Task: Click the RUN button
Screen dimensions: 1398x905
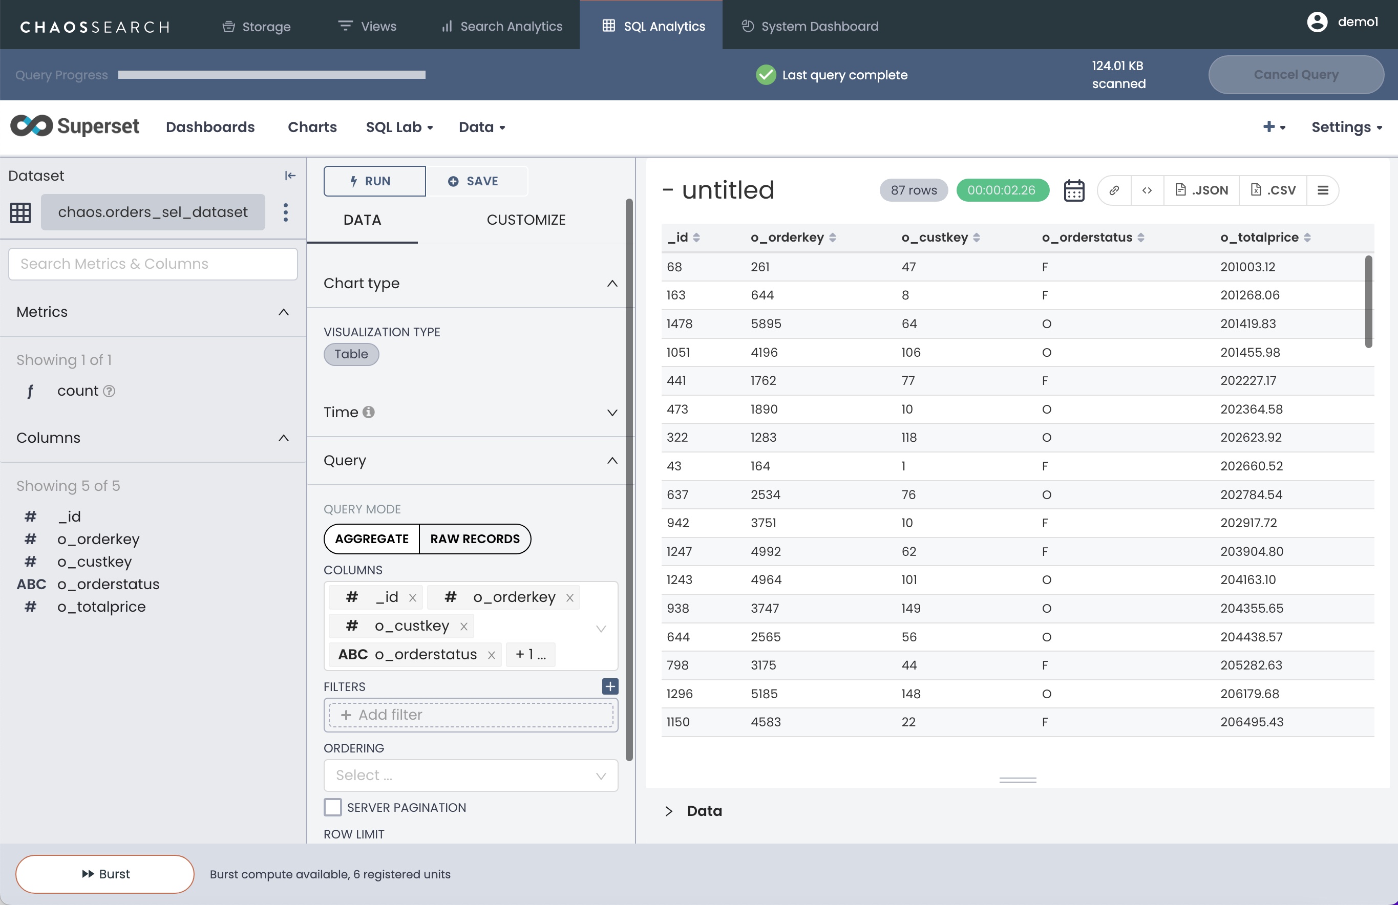Action: [x=374, y=181]
